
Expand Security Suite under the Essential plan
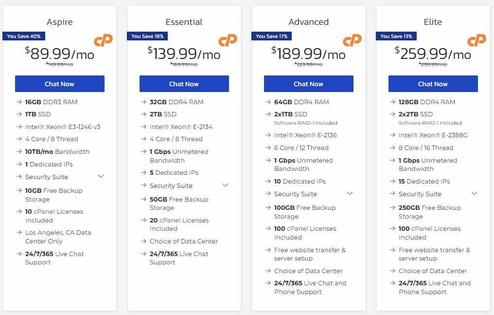(225, 185)
